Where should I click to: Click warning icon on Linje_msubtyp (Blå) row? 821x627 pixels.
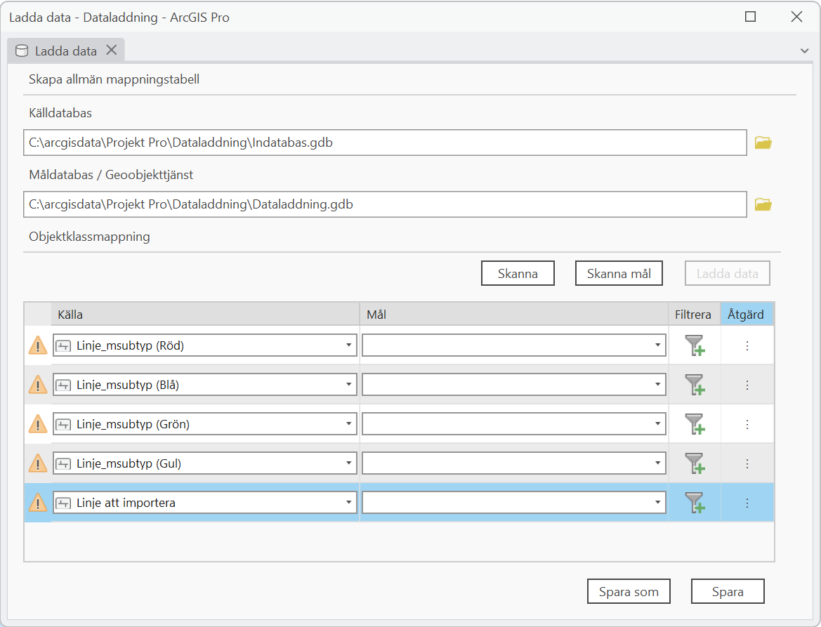click(38, 385)
